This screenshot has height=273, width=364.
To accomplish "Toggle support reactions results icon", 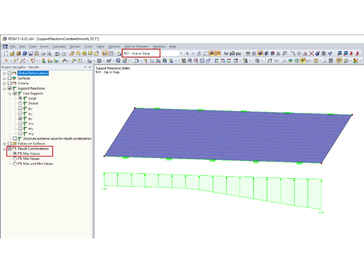I will [303, 61].
